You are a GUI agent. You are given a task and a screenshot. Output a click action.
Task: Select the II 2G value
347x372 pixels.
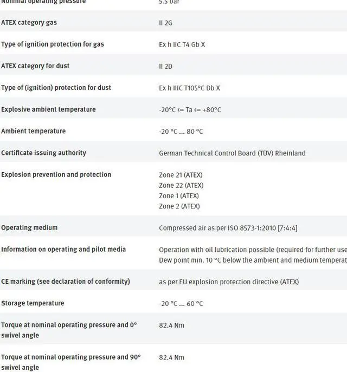pos(166,23)
